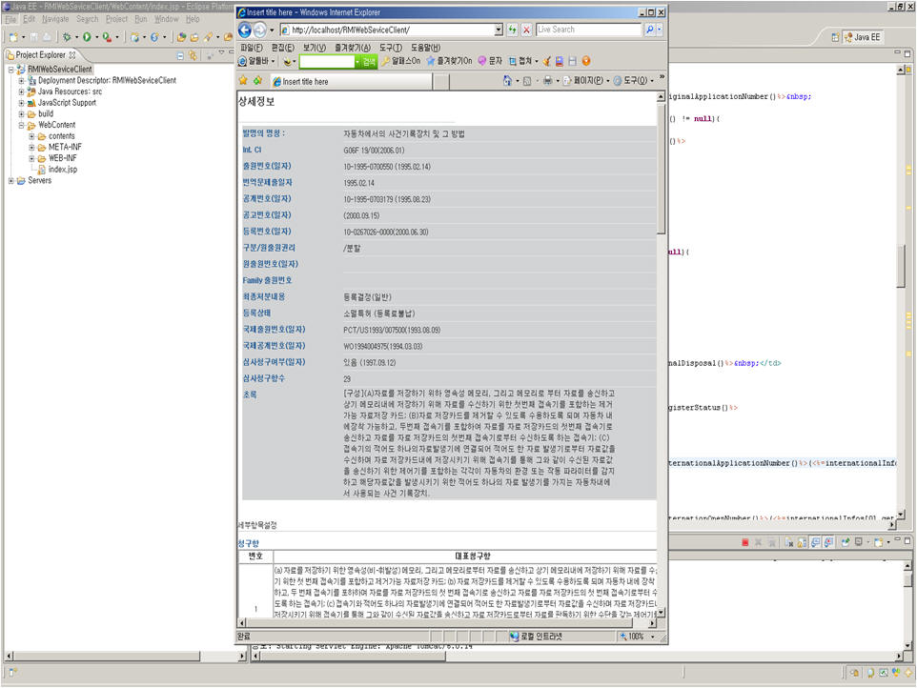Click the green 검색 search button
917x688 pixels.
[368, 61]
